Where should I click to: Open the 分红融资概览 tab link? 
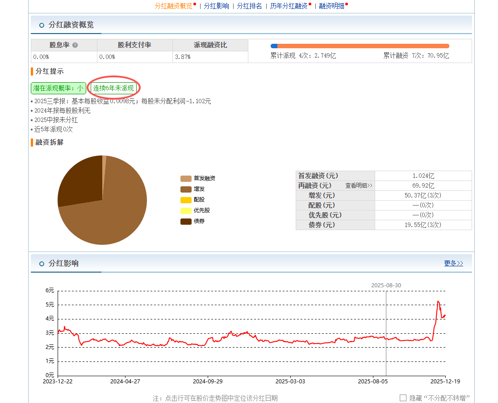click(x=173, y=6)
